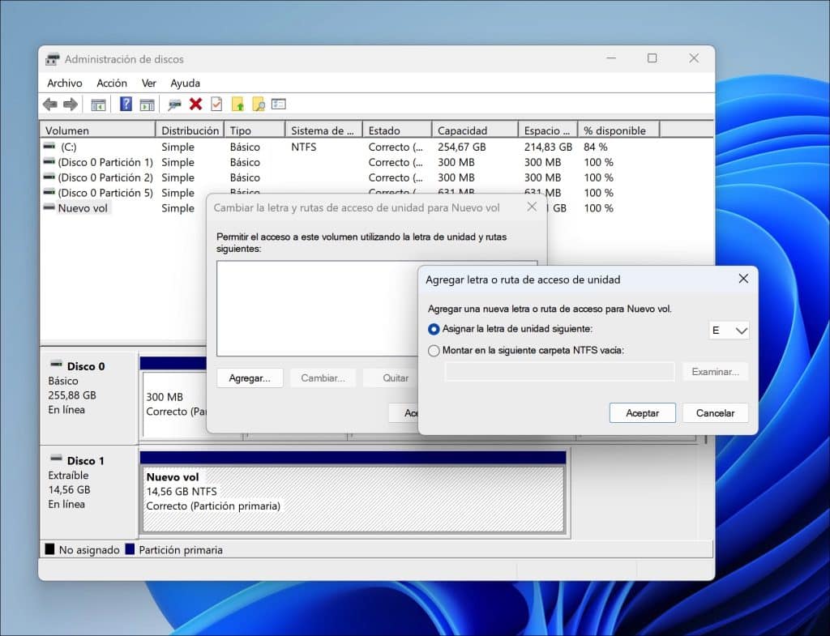Sort by the 'Espacio ...' column header

(548, 130)
